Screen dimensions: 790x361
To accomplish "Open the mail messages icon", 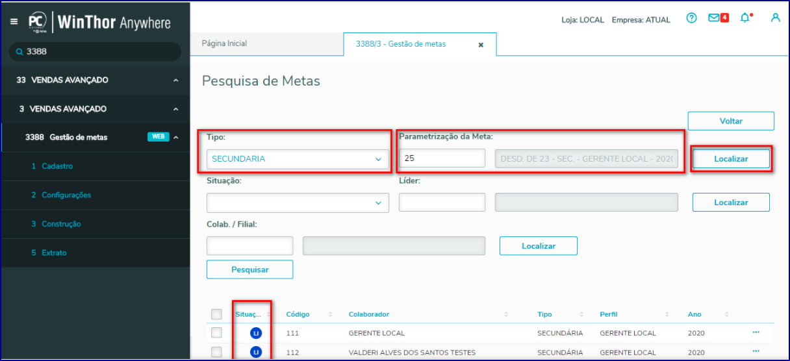I will tap(719, 18).
